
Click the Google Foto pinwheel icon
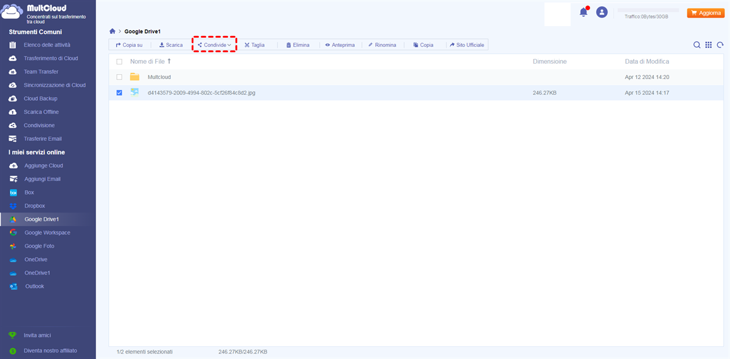click(x=13, y=246)
